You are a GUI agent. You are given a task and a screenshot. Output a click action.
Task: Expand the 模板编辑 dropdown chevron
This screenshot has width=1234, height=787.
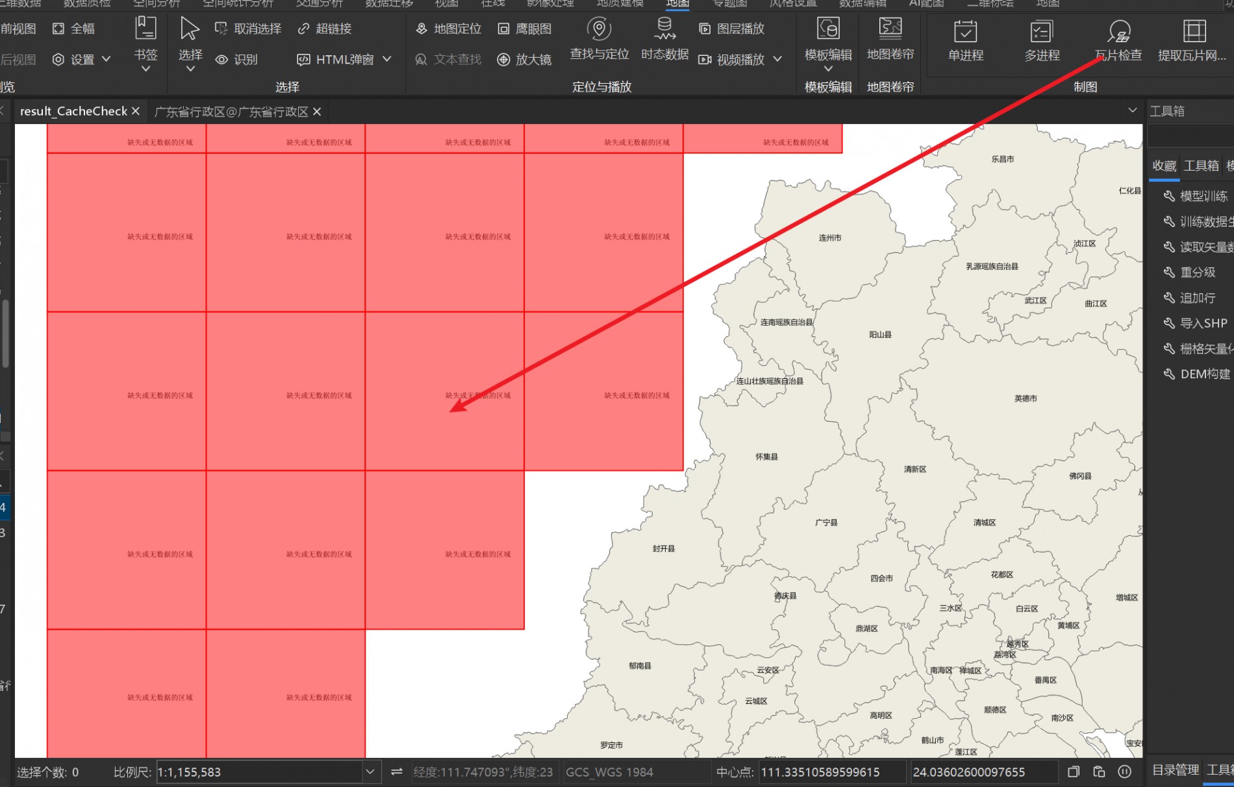pos(828,69)
